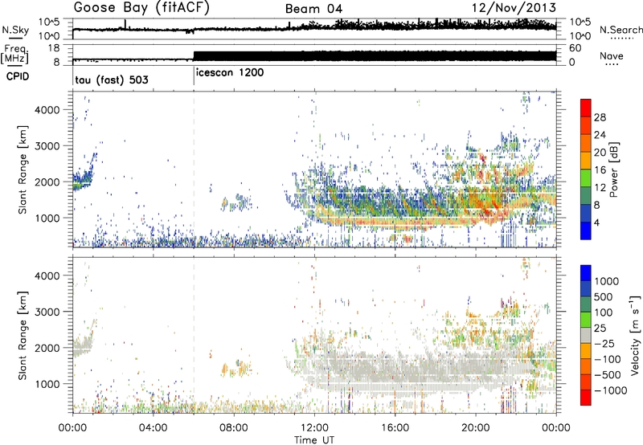
Task: Click the 'CPID' row label
Action: pyautogui.click(x=18, y=76)
